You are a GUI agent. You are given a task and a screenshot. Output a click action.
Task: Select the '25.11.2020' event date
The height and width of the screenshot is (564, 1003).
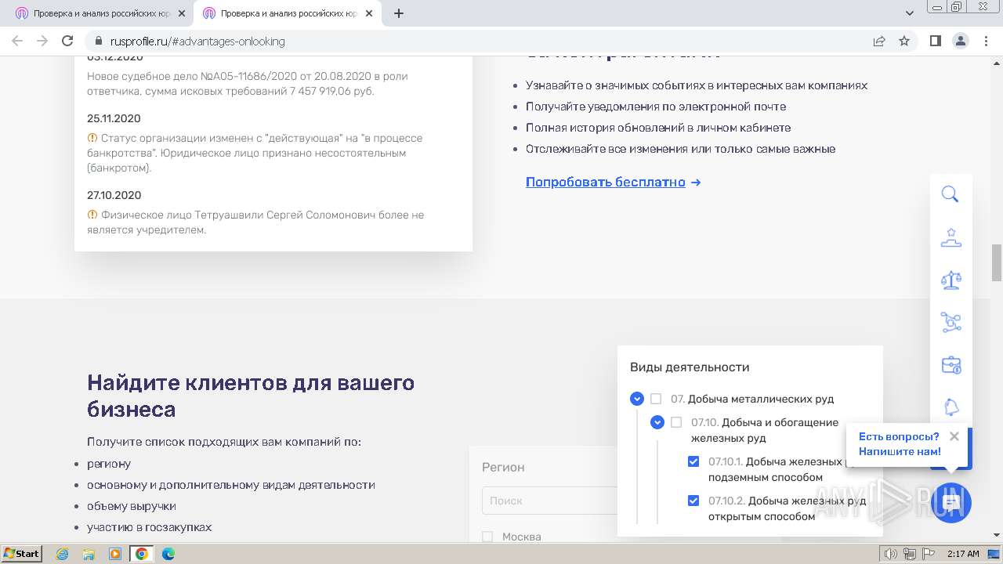tap(114, 118)
